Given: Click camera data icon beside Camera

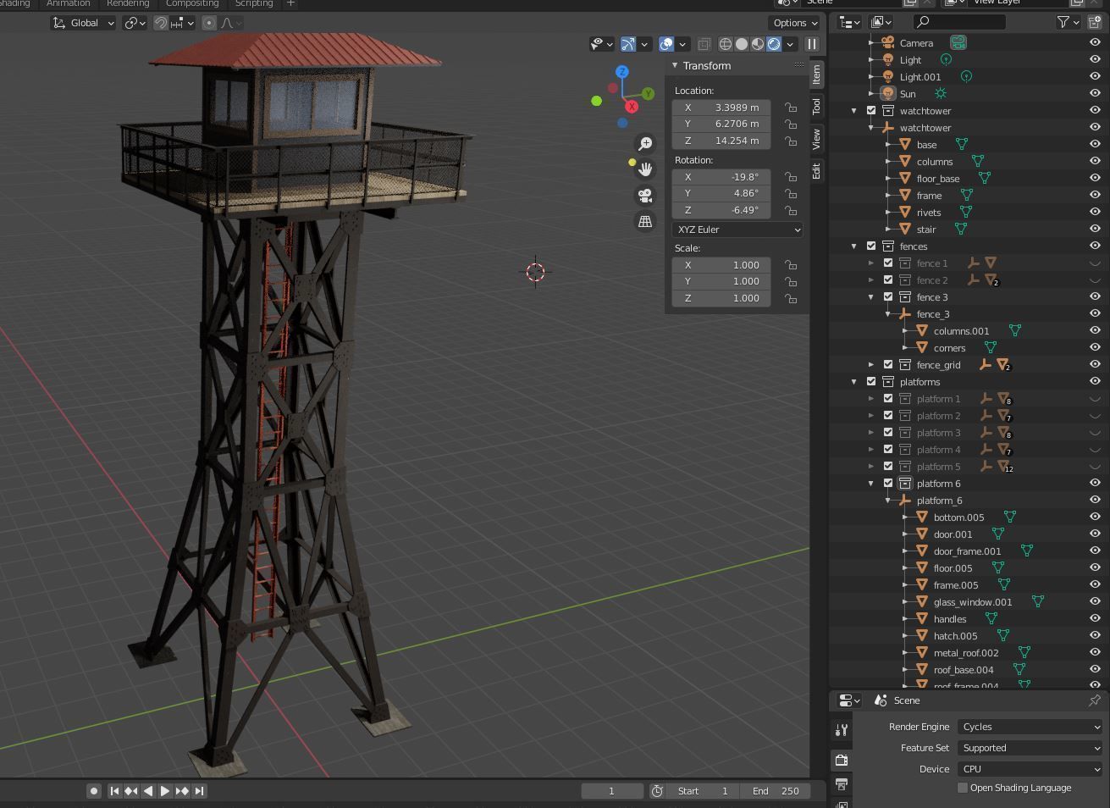Looking at the screenshot, I should coord(958,42).
